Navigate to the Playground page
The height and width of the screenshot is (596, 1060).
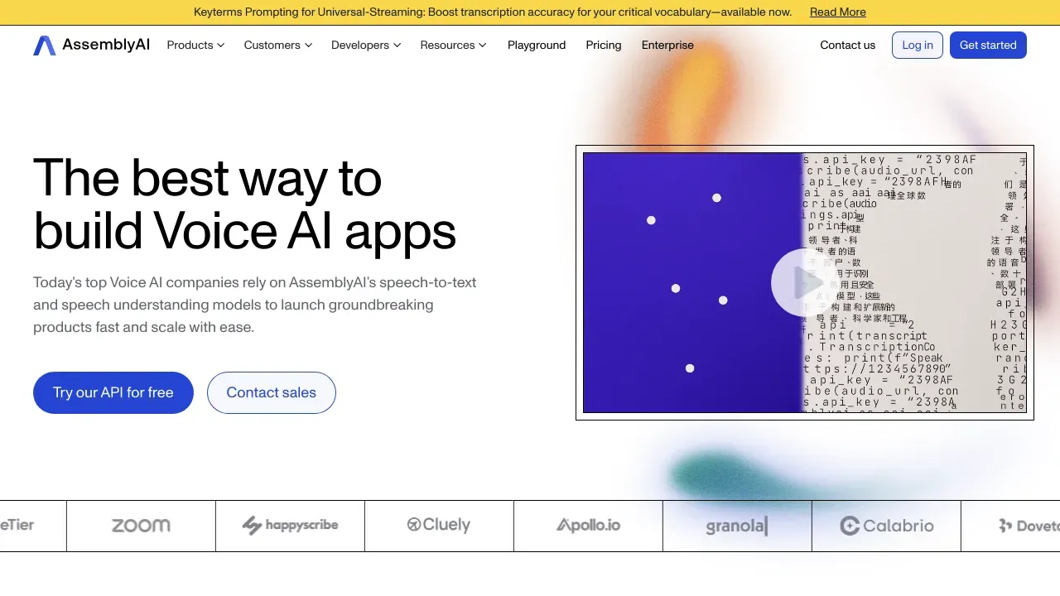pos(536,45)
